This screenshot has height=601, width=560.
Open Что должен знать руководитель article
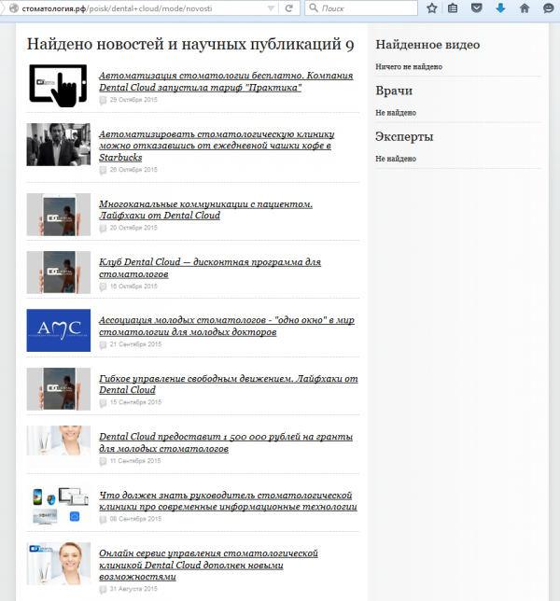tap(228, 500)
